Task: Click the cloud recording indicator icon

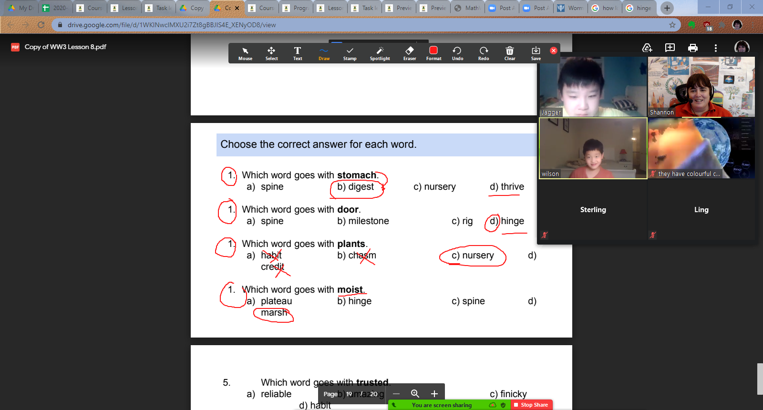Action: (493, 405)
